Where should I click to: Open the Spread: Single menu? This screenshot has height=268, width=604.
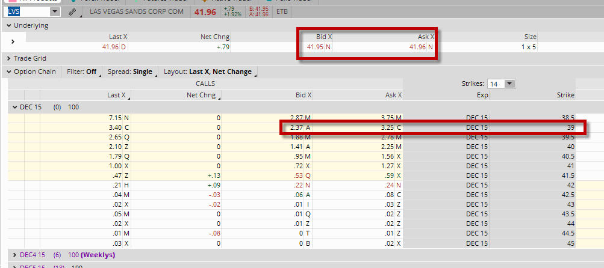pyautogui.click(x=131, y=72)
